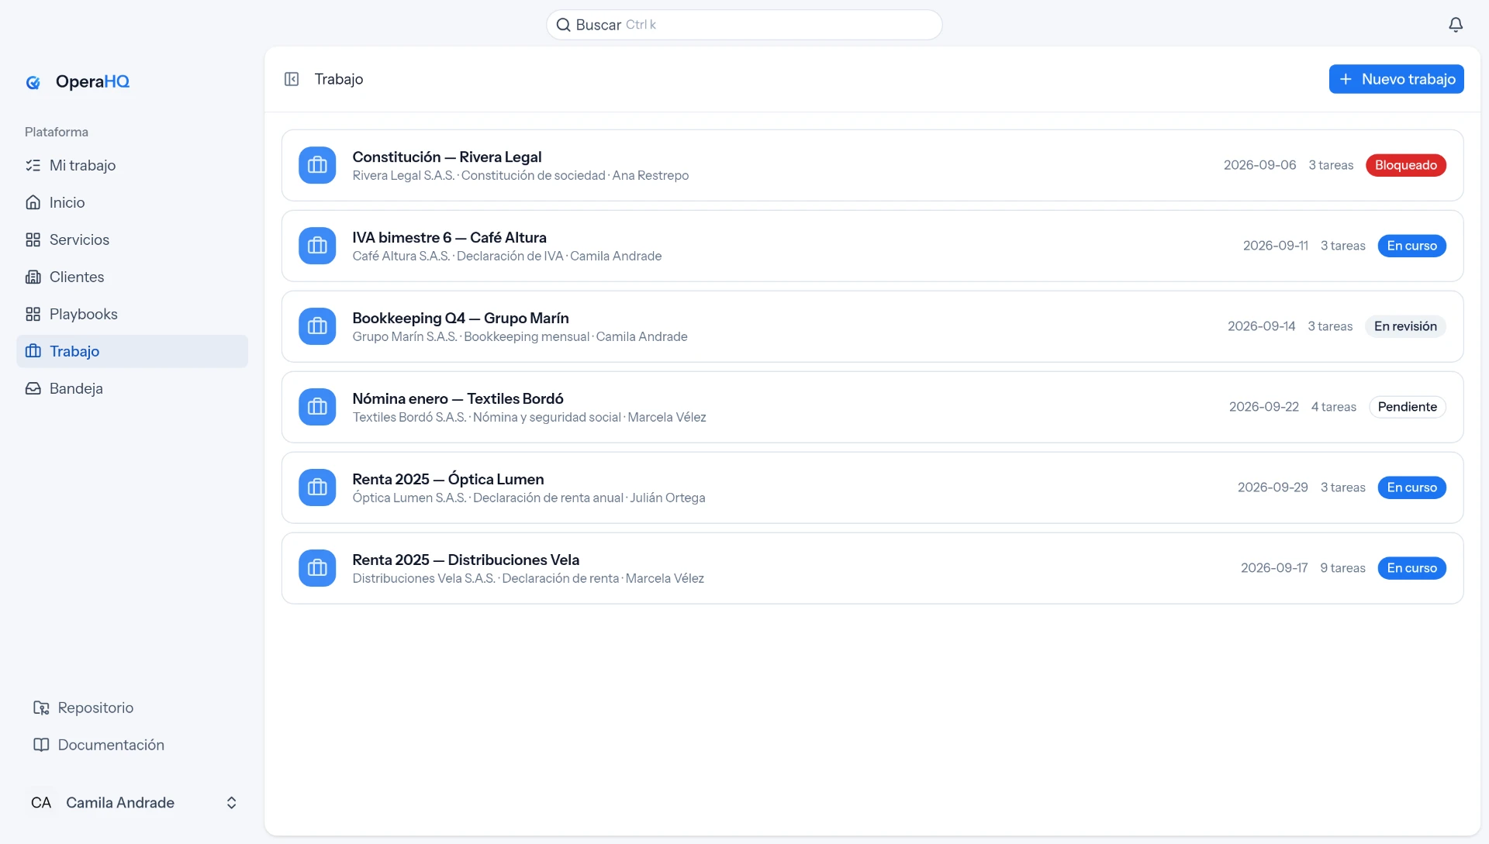1489x844 pixels.
Task: Open Constitución — Rivera Legal job
Action: (x=872, y=165)
